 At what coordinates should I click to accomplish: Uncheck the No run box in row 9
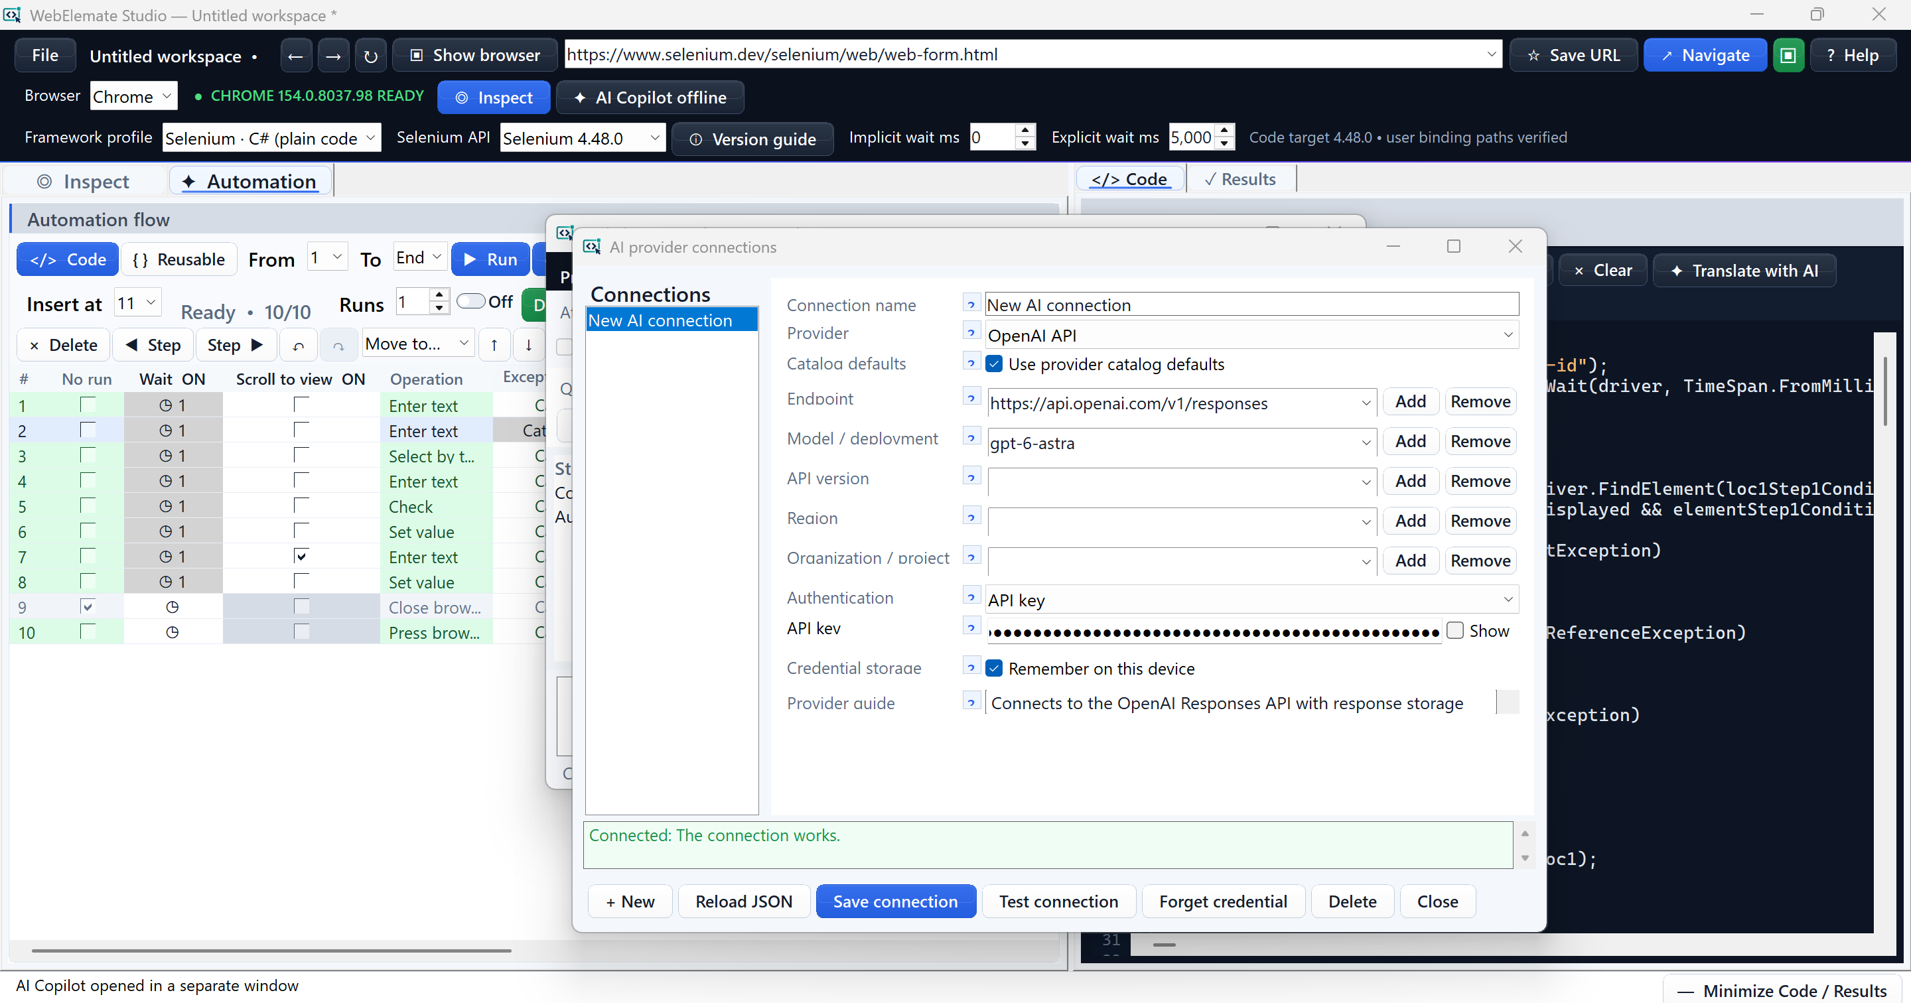(88, 607)
